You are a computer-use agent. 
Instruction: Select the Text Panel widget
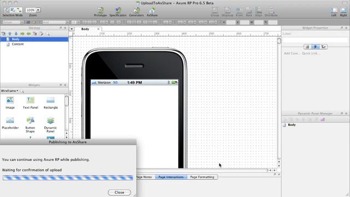point(31,103)
